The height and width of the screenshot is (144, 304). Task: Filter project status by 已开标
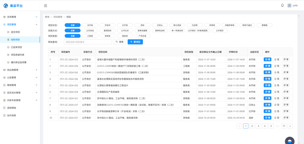125,25
